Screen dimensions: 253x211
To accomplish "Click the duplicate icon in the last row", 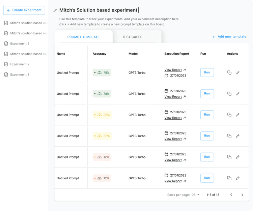I will point(229,178).
